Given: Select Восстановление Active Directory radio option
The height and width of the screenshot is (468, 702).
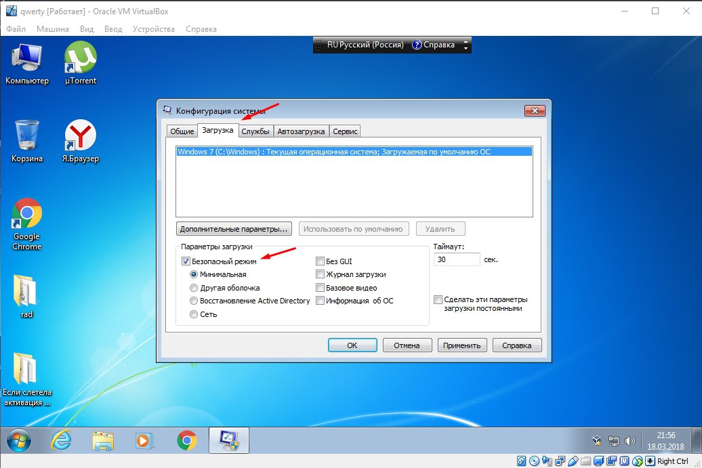Looking at the screenshot, I should 194,301.
